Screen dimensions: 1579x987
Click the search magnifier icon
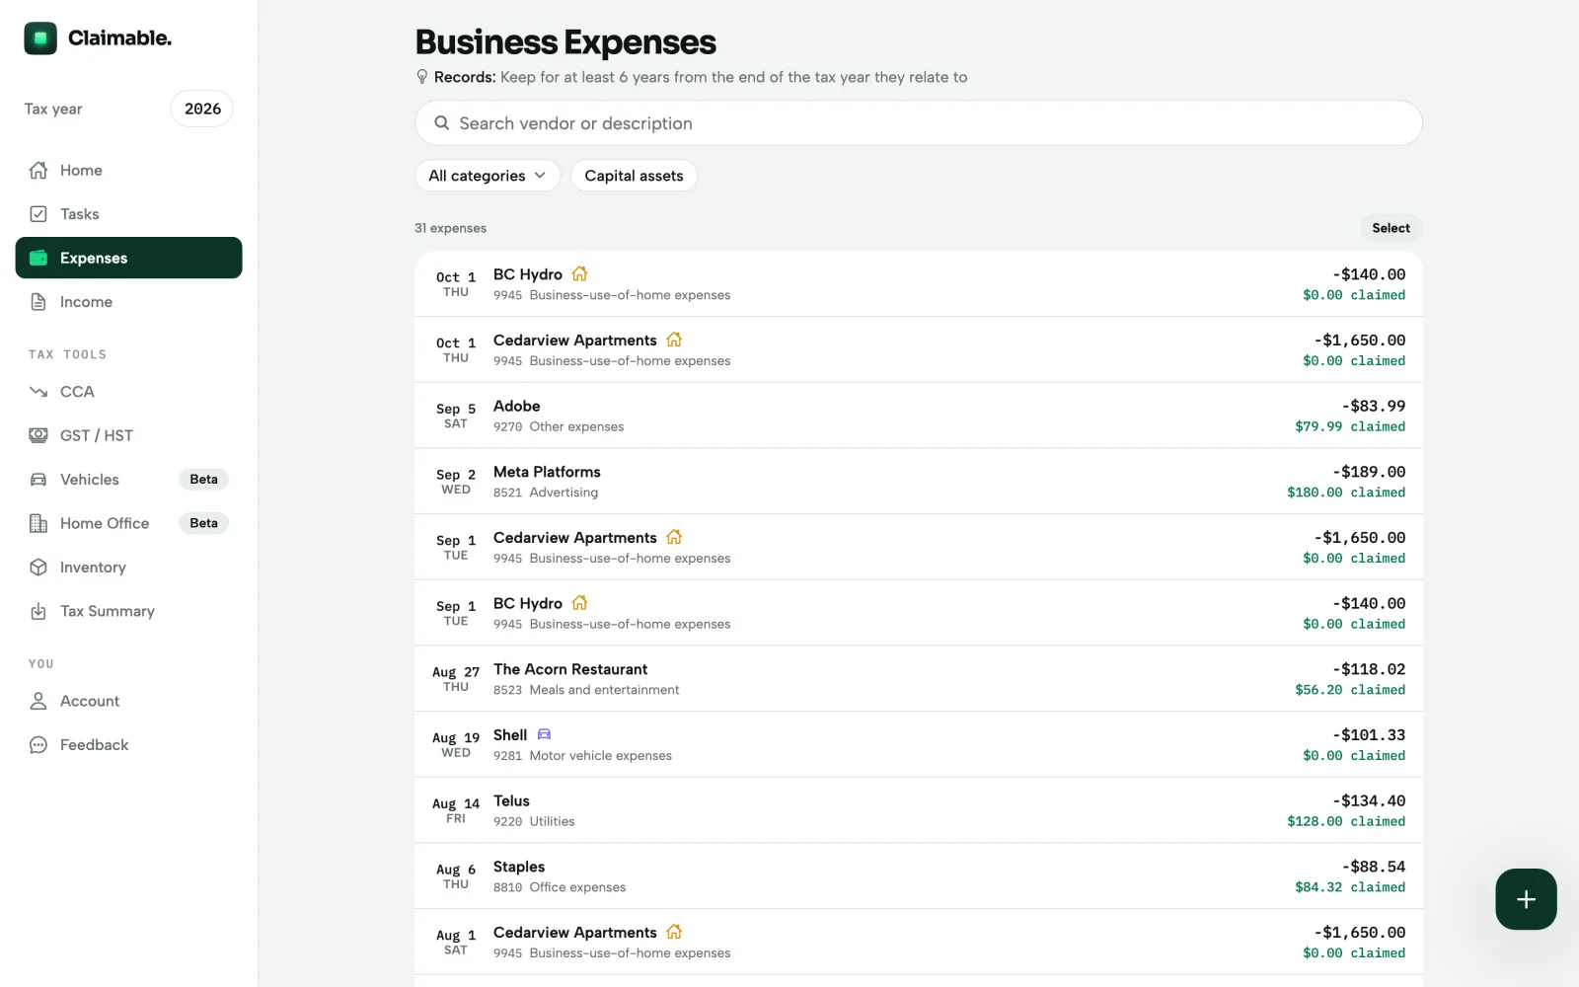[442, 123]
